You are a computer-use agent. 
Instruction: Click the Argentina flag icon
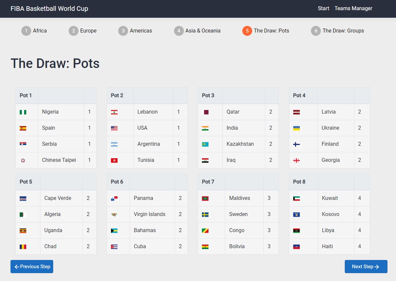114,144
